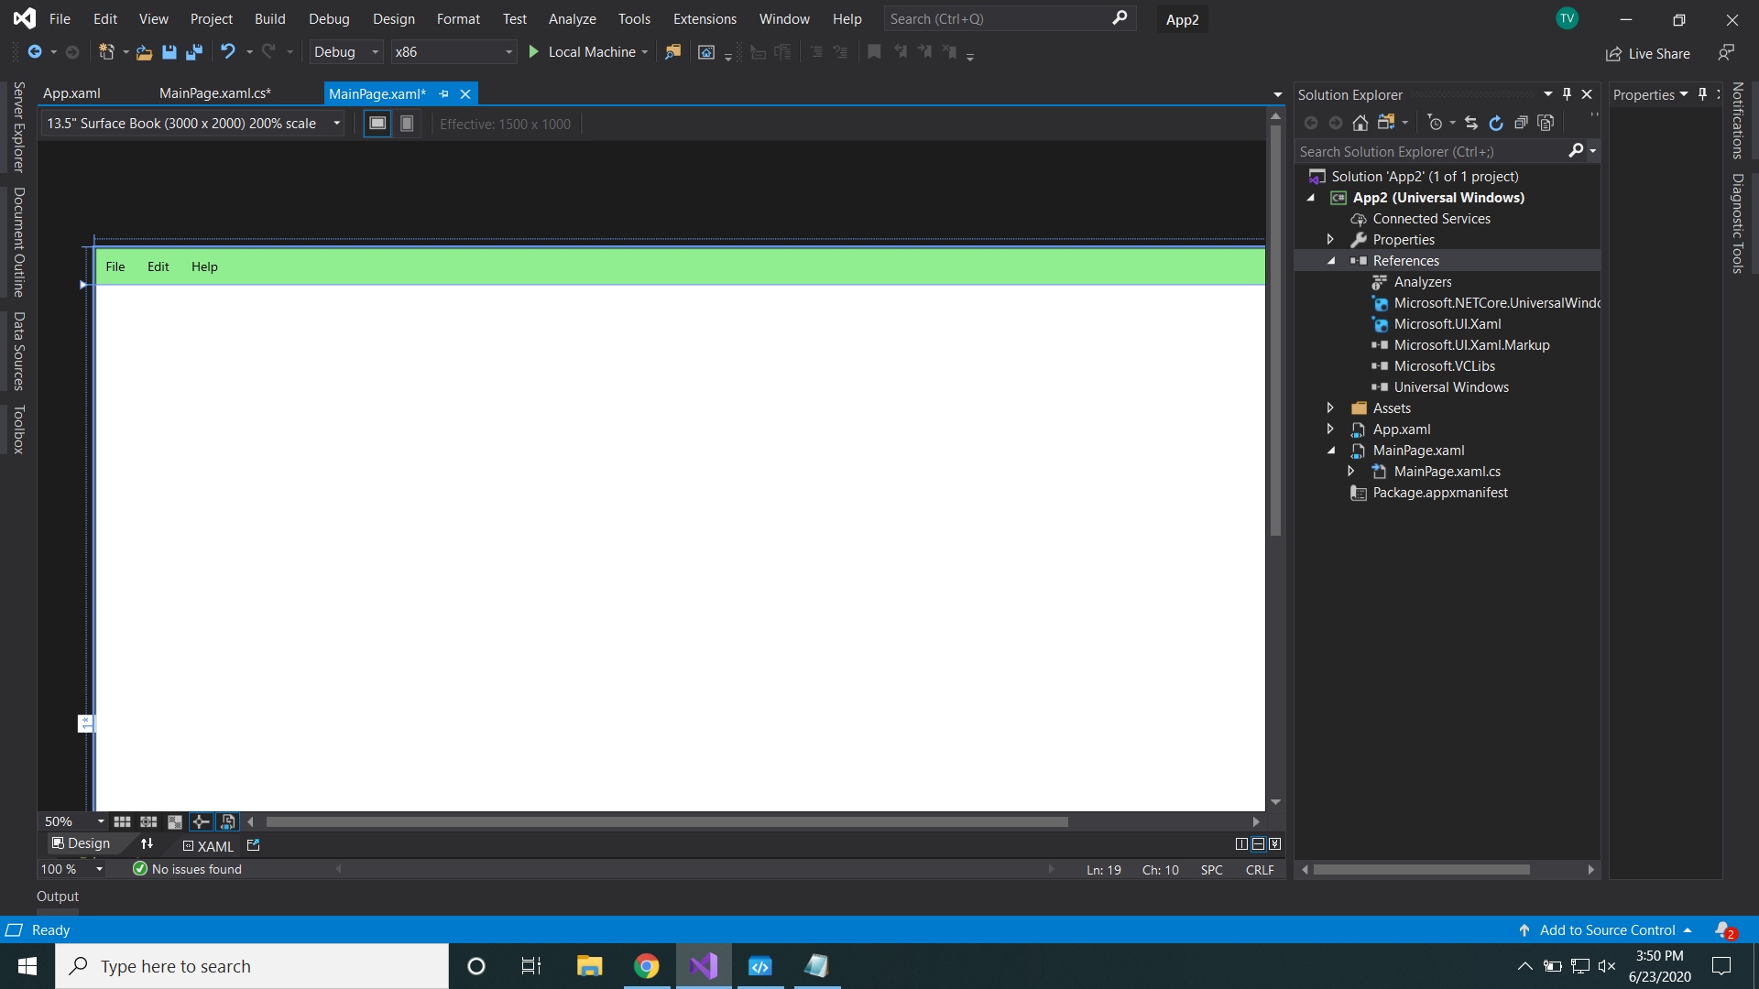The height and width of the screenshot is (989, 1759).
Task: Refresh the Solution Explorer
Action: pos(1497,122)
